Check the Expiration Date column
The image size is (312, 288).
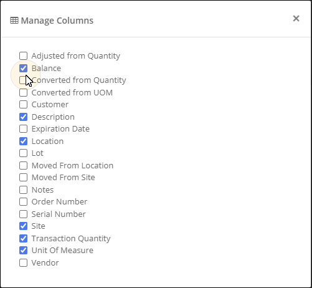pyautogui.click(x=23, y=129)
